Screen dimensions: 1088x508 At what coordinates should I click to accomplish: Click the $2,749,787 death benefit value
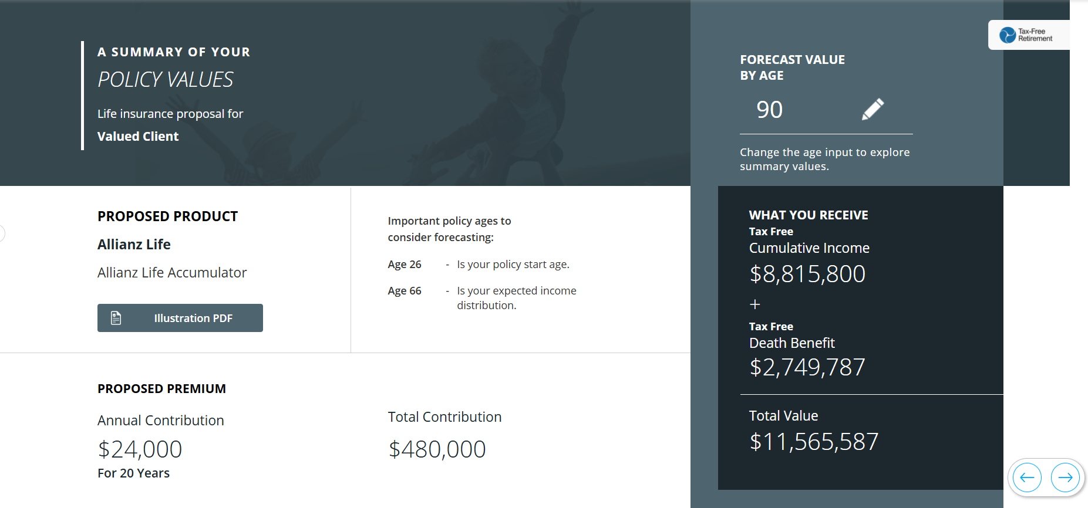point(807,367)
